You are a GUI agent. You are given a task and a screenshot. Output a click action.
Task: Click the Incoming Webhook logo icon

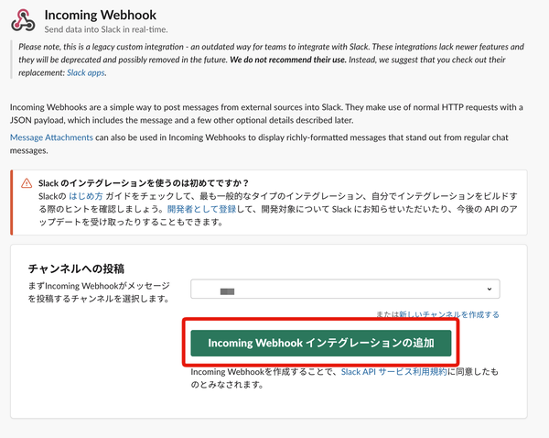tap(23, 20)
